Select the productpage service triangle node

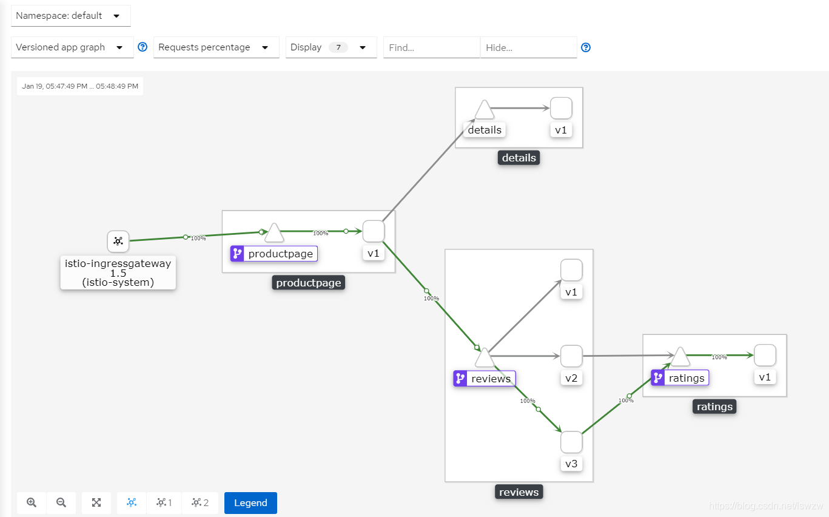point(274,233)
